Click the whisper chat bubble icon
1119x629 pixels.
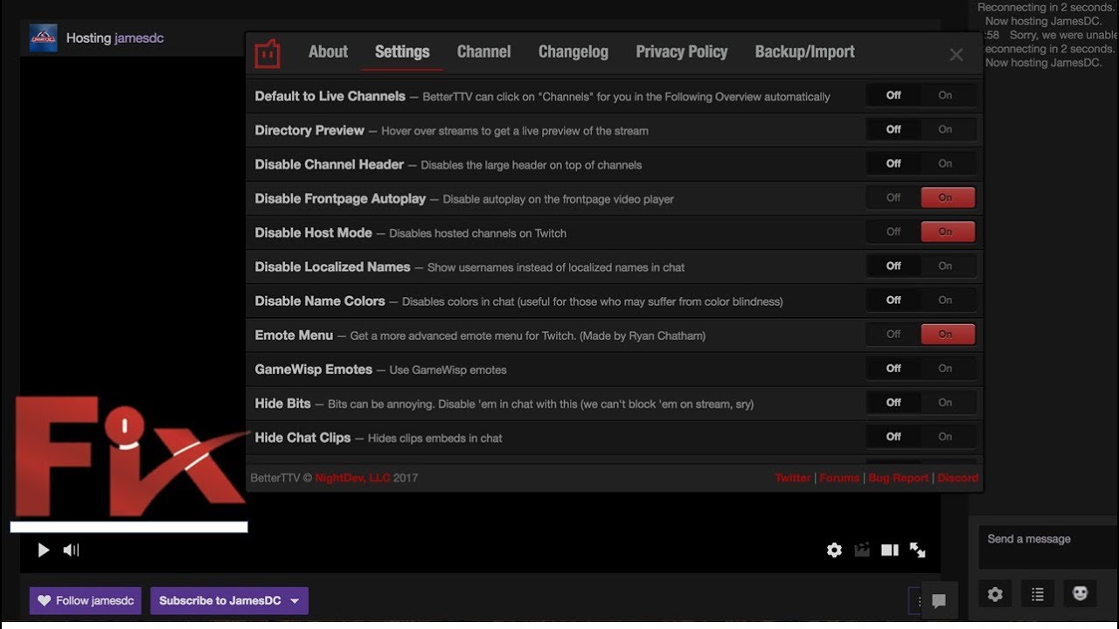coord(939,600)
